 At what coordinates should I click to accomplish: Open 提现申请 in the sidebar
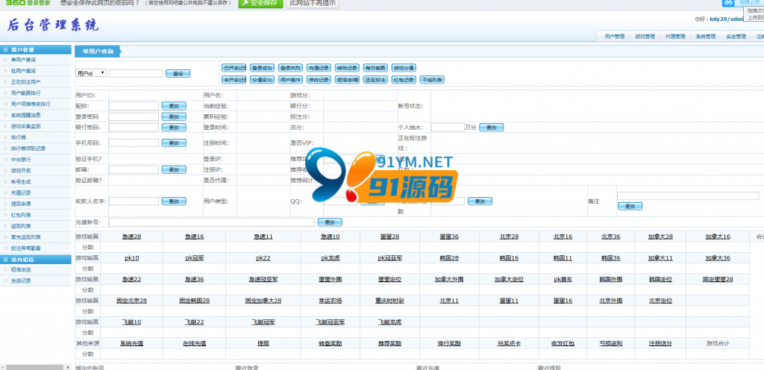21,204
